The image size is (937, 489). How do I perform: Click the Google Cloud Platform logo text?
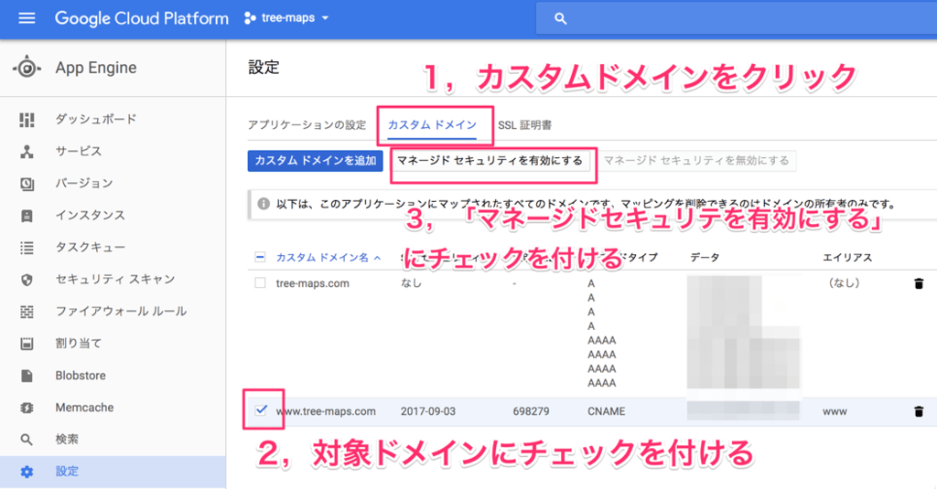pos(142,18)
